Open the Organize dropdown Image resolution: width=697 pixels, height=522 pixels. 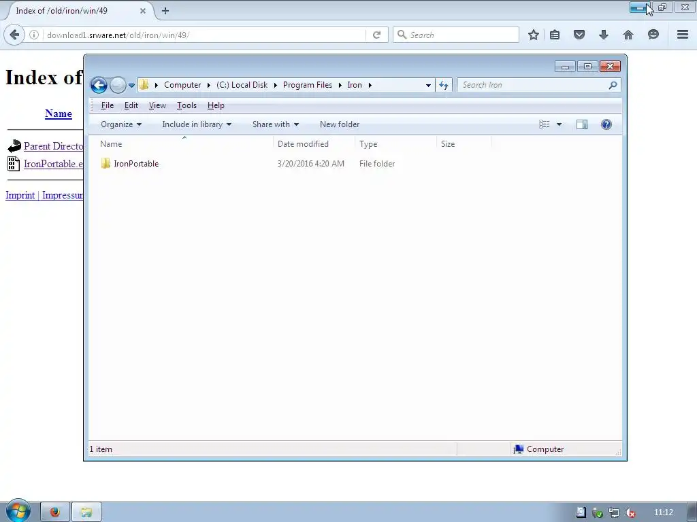[x=121, y=124]
